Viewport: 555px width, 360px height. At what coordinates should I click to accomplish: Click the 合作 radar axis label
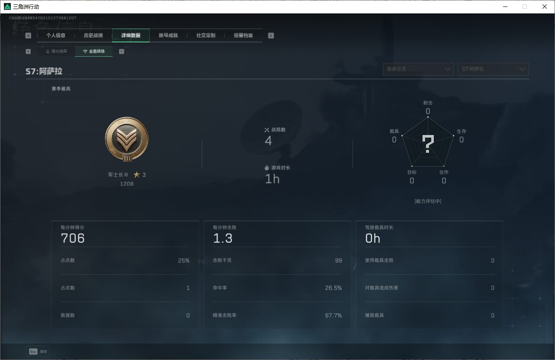444,172
